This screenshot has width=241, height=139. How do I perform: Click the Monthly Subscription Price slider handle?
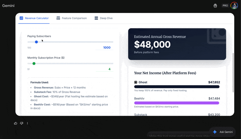pos(34,64)
